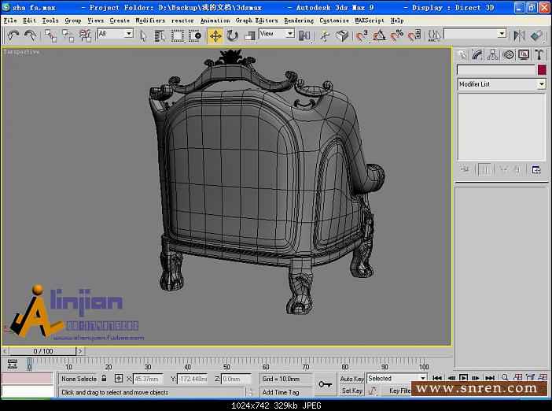552x411 pixels.
Task: Click the Undo arrow icon
Action: tap(13, 35)
